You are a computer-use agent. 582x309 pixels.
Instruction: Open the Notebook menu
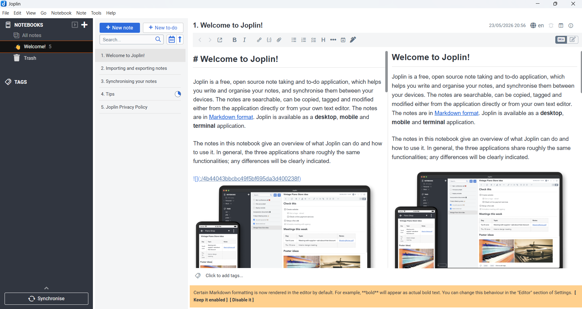pos(61,13)
